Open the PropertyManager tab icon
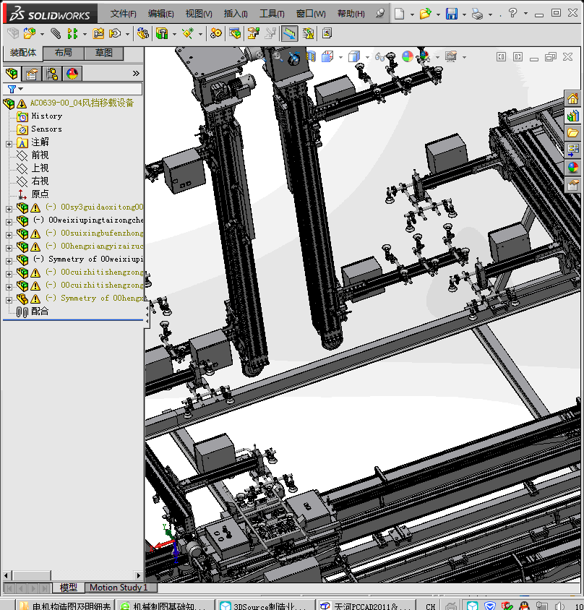 click(x=32, y=74)
